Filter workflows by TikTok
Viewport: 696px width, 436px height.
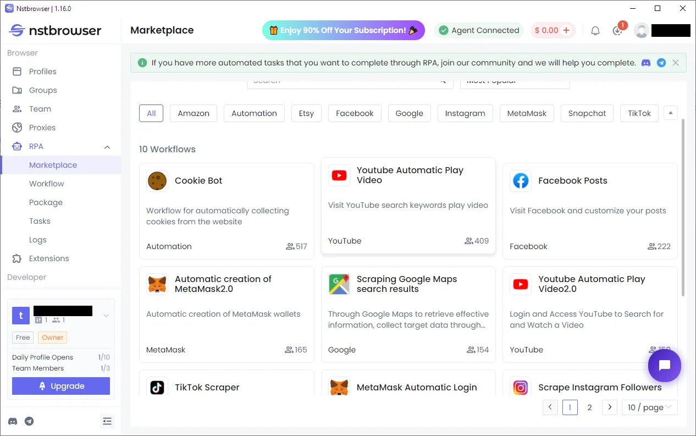point(639,113)
